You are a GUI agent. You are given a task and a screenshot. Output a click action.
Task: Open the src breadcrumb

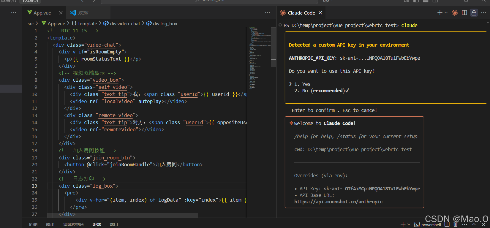(31, 23)
